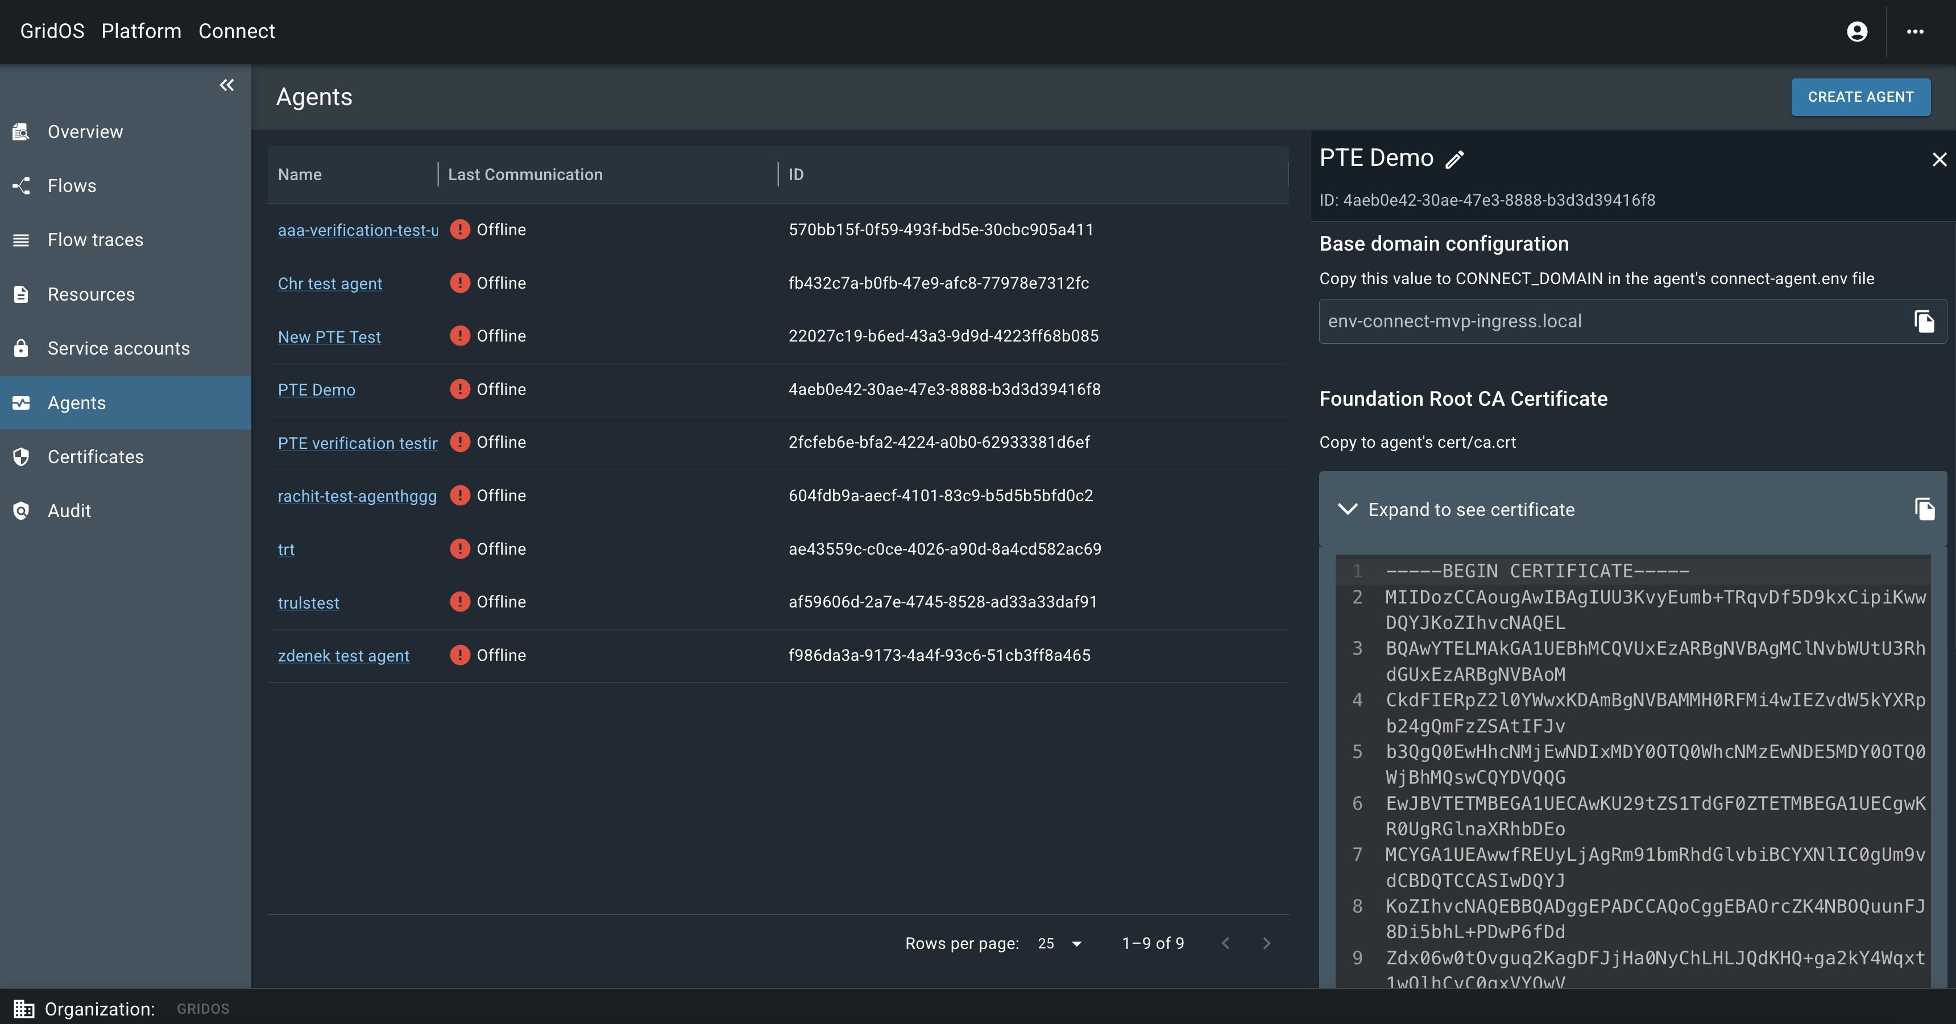Click the organization building icon in footer
Image resolution: width=1956 pixels, height=1024 pixels.
pos(23,1009)
